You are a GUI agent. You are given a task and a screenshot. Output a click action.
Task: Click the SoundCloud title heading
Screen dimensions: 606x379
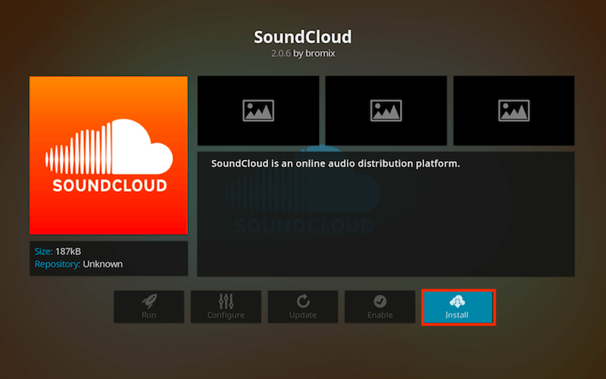click(302, 37)
